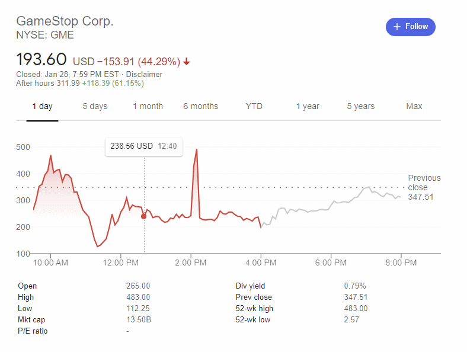This screenshot has height=352, width=467.
Task: Click the red down arrow indicator
Action: pyautogui.click(x=187, y=62)
